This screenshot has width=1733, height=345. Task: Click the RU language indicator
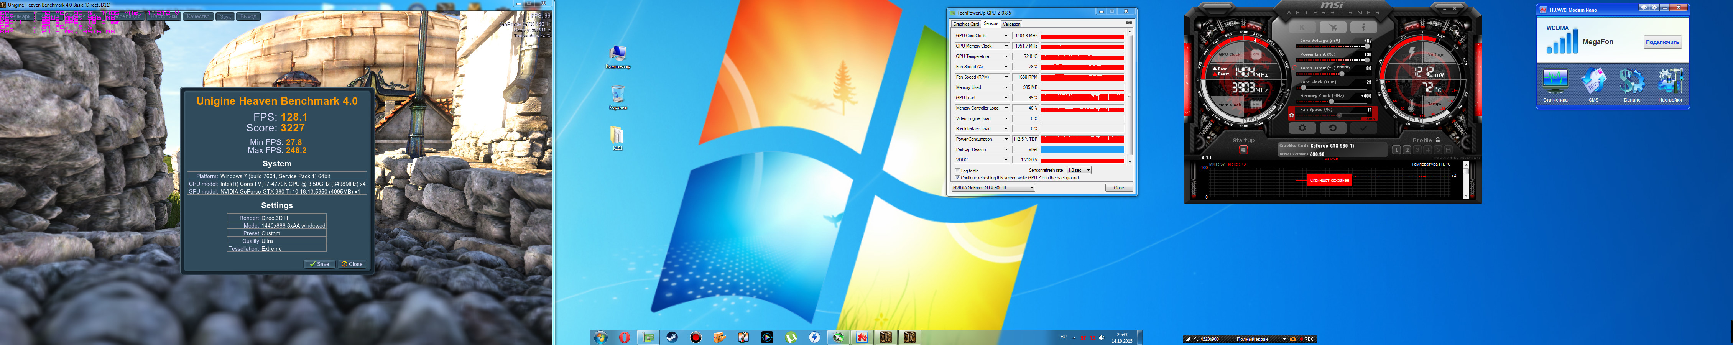pyautogui.click(x=1064, y=336)
